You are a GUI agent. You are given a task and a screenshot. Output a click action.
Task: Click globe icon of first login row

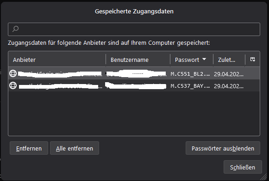point(13,73)
